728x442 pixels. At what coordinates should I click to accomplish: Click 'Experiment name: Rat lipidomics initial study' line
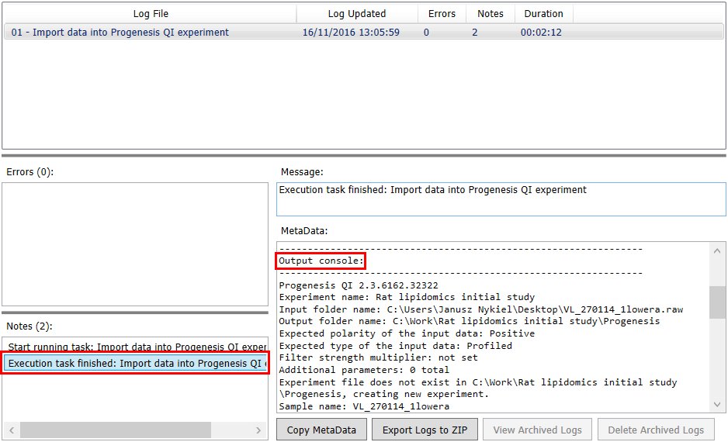pyautogui.click(x=407, y=297)
